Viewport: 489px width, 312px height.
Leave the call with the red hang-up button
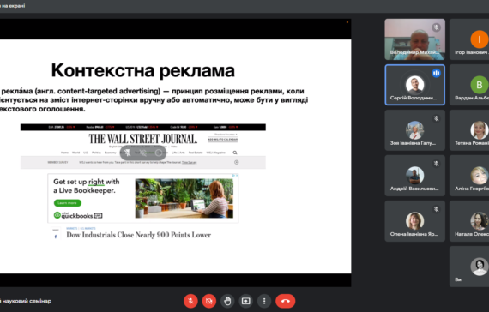click(x=285, y=301)
